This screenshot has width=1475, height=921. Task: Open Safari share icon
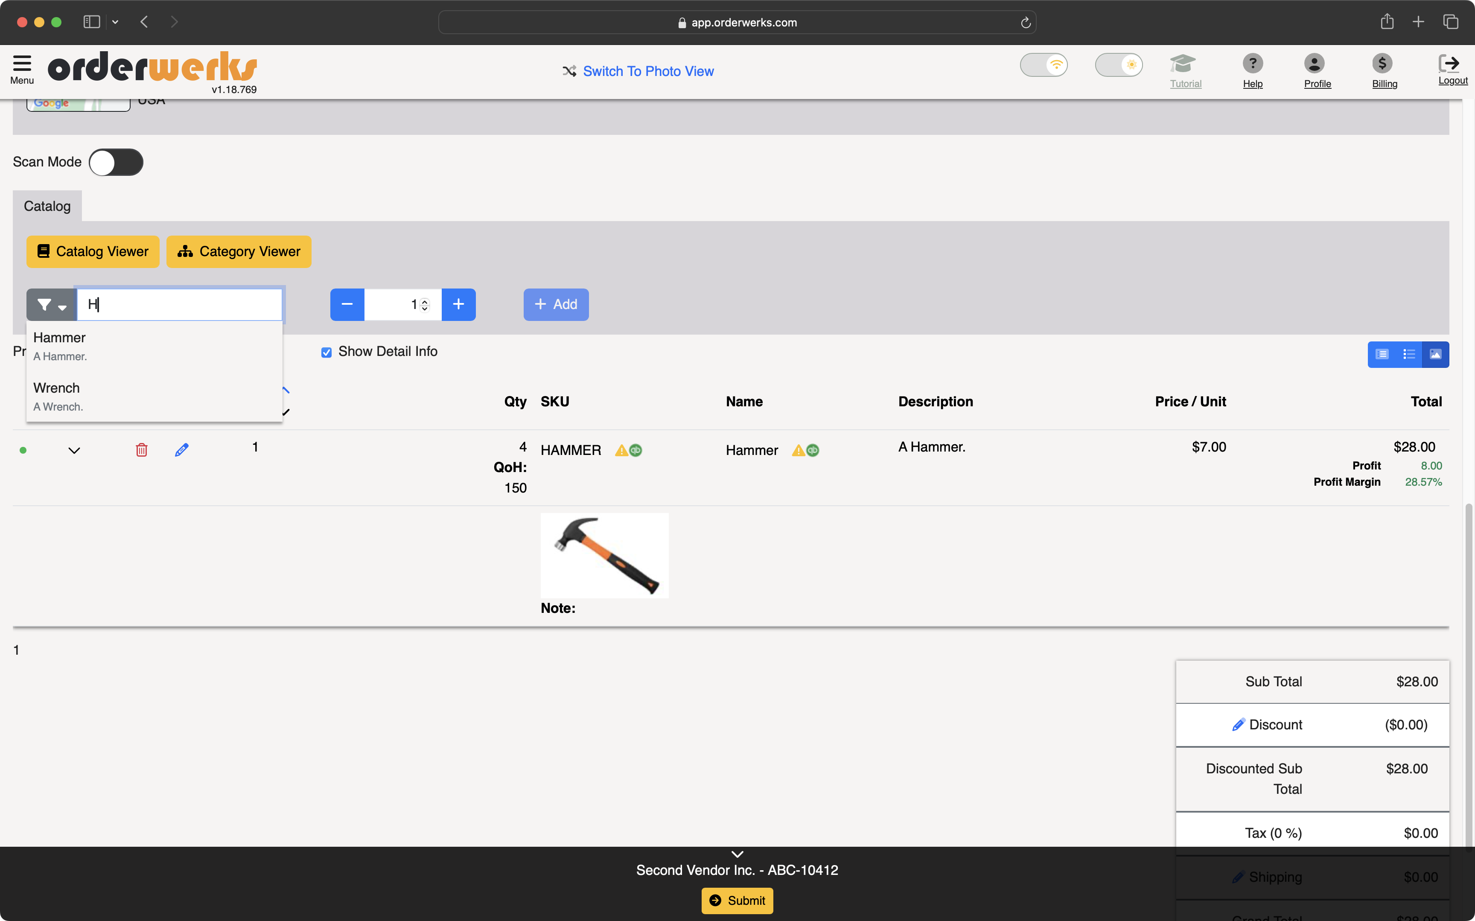pyautogui.click(x=1387, y=21)
